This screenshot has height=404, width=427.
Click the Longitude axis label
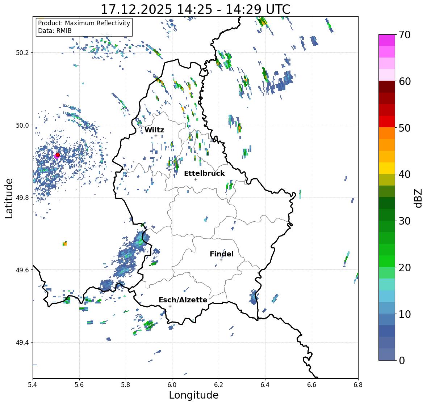[194, 395]
